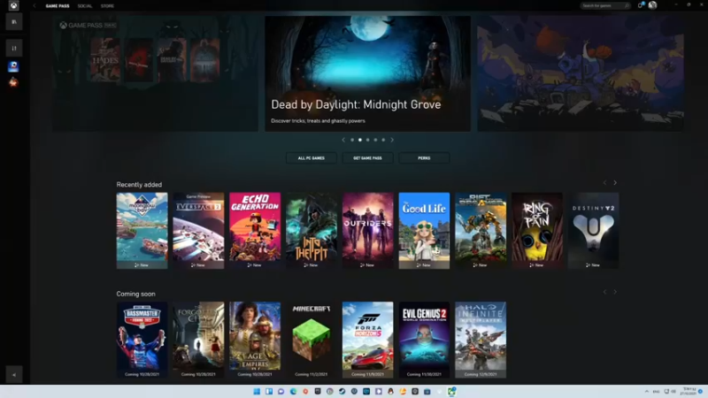708x398 pixels.
Task: Open the Ring of Pain game tile
Action: pos(537,231)
